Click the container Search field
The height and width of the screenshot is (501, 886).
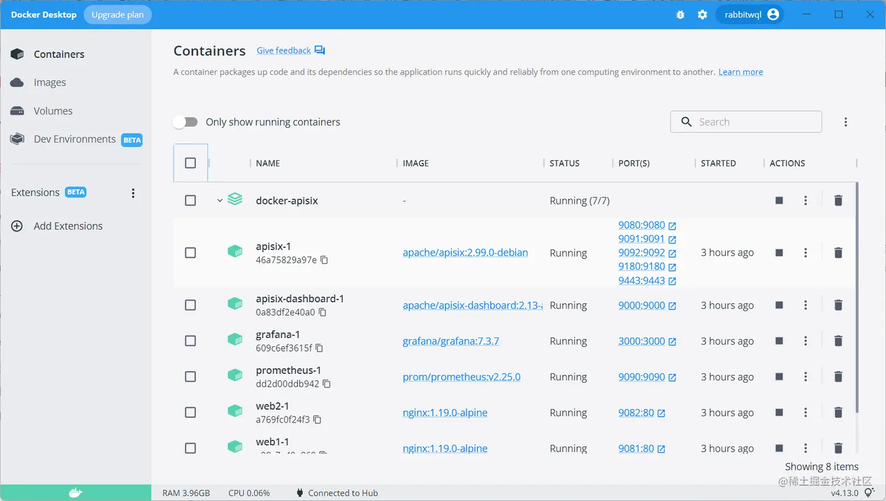pyautogui.click(x=746, y=122)
